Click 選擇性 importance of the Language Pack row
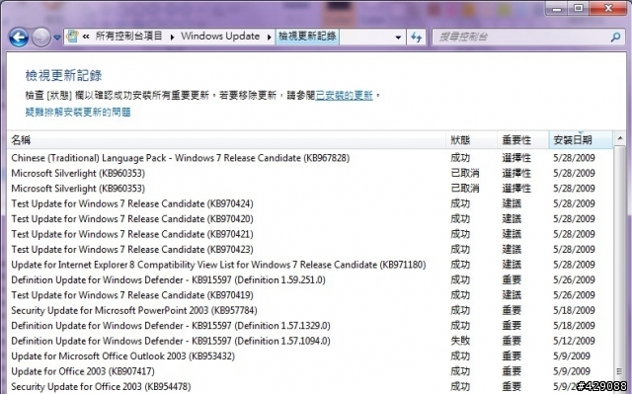The width and height of the screenshot is (632, 394). pos(516,158)
